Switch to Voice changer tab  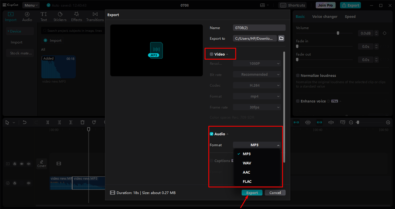pyautogui.click(x=325, y=17)
